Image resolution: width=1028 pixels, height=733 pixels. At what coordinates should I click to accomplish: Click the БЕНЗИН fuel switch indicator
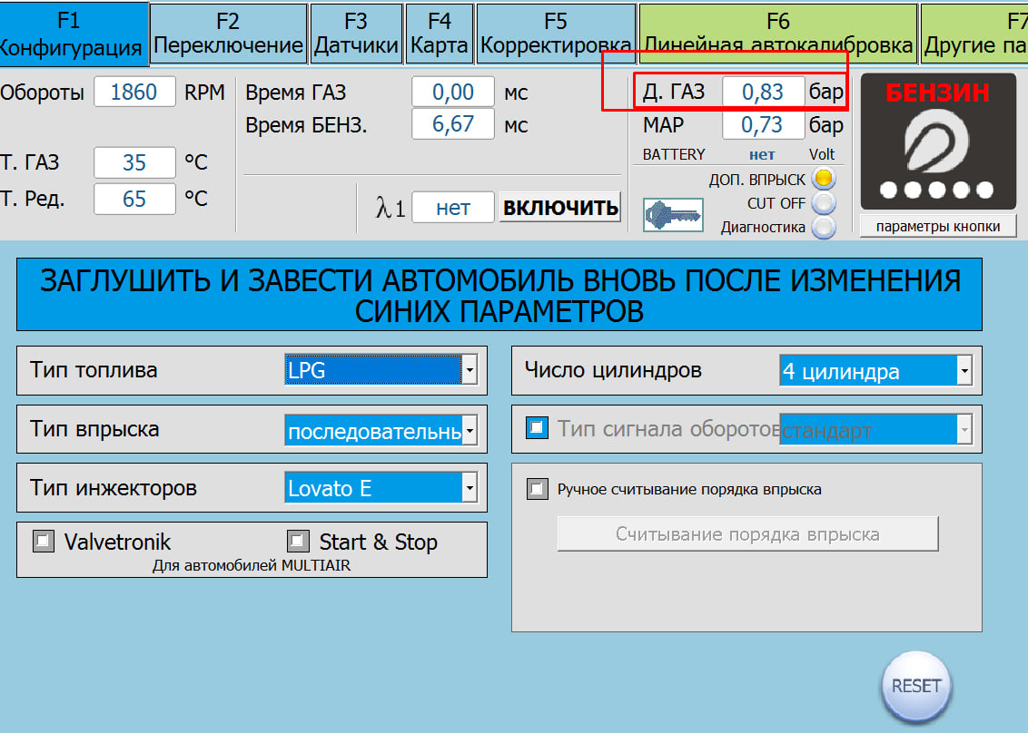click(937, 141)
